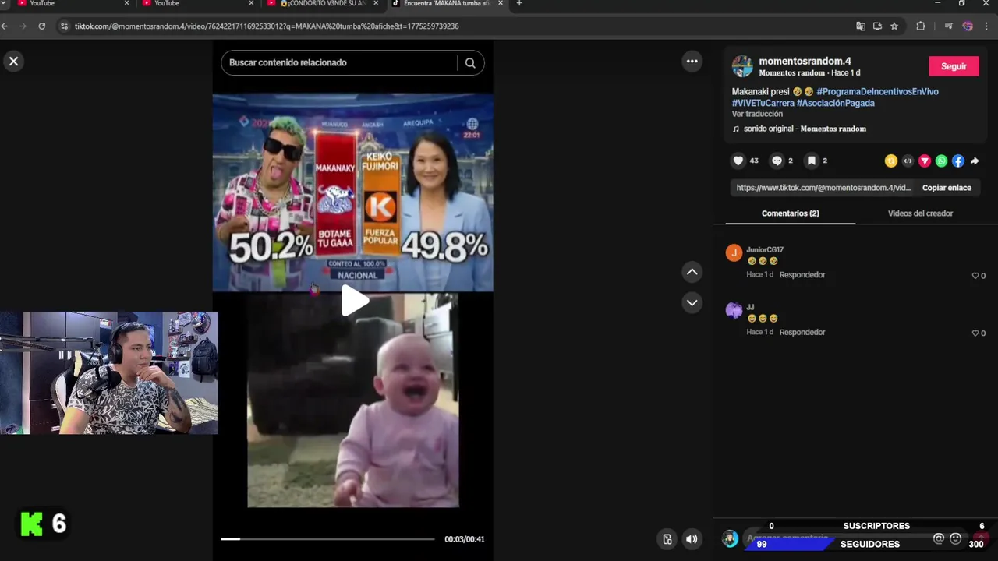The width and height of the screenshot is (998, 561).
Task: Reply to JuniorCG17's comment via Responder
Action: click(x=802, y=275)
